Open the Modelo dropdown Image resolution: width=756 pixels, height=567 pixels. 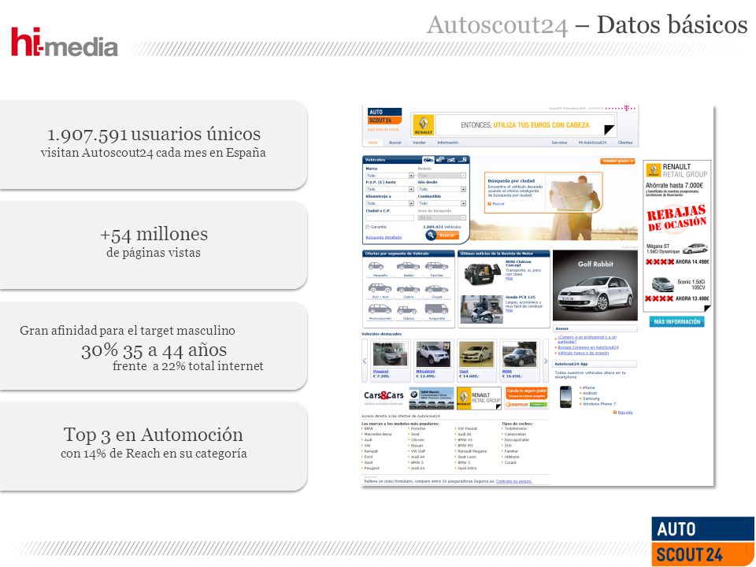pos(442,176)
